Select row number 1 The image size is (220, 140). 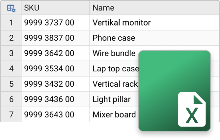11,23
